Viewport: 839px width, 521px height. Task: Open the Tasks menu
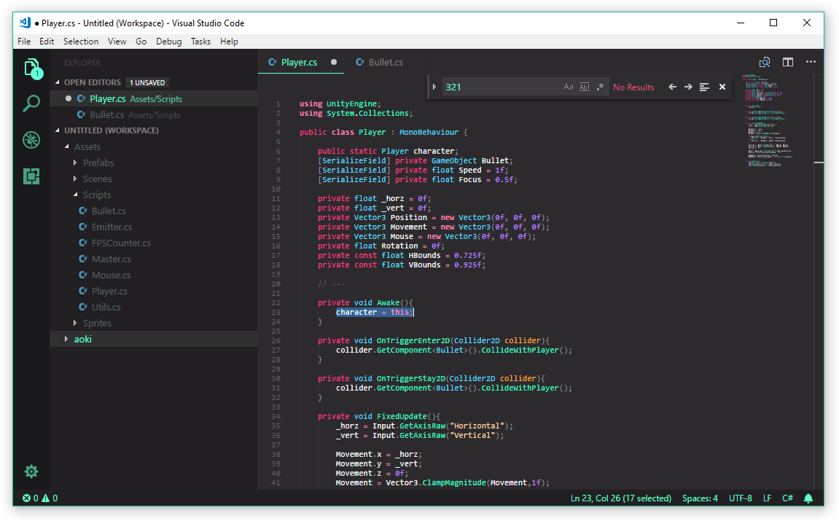tap(200, 42)
